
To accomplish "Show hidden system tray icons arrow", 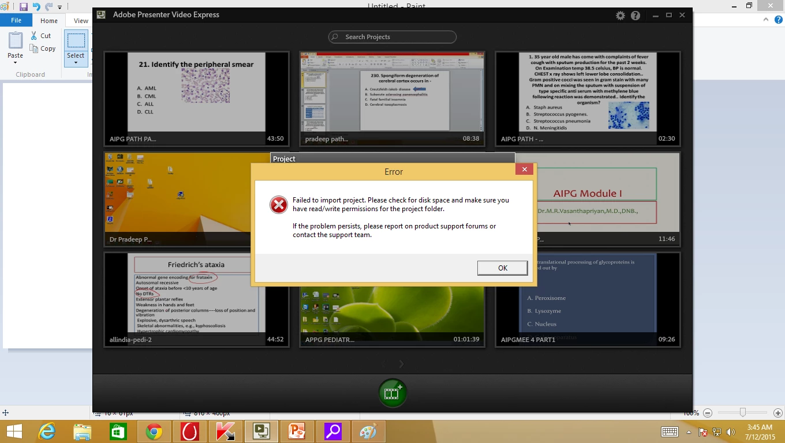I will [689, 432].
